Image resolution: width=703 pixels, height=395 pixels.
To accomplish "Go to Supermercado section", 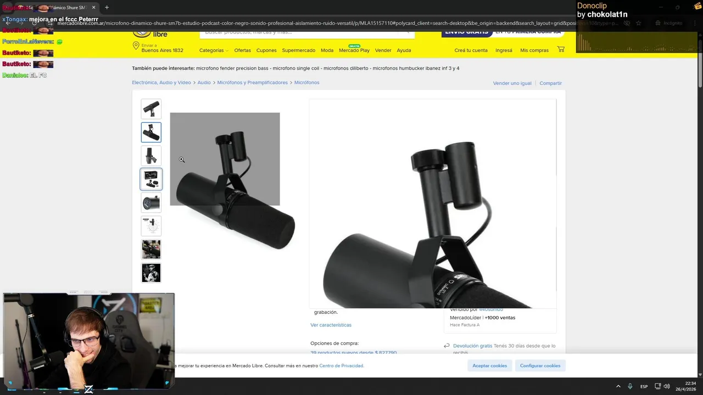I will click(298, 50).
